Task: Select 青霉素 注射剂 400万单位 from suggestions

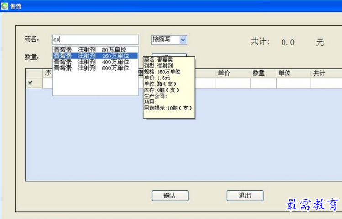Action: tap(95, 62)
